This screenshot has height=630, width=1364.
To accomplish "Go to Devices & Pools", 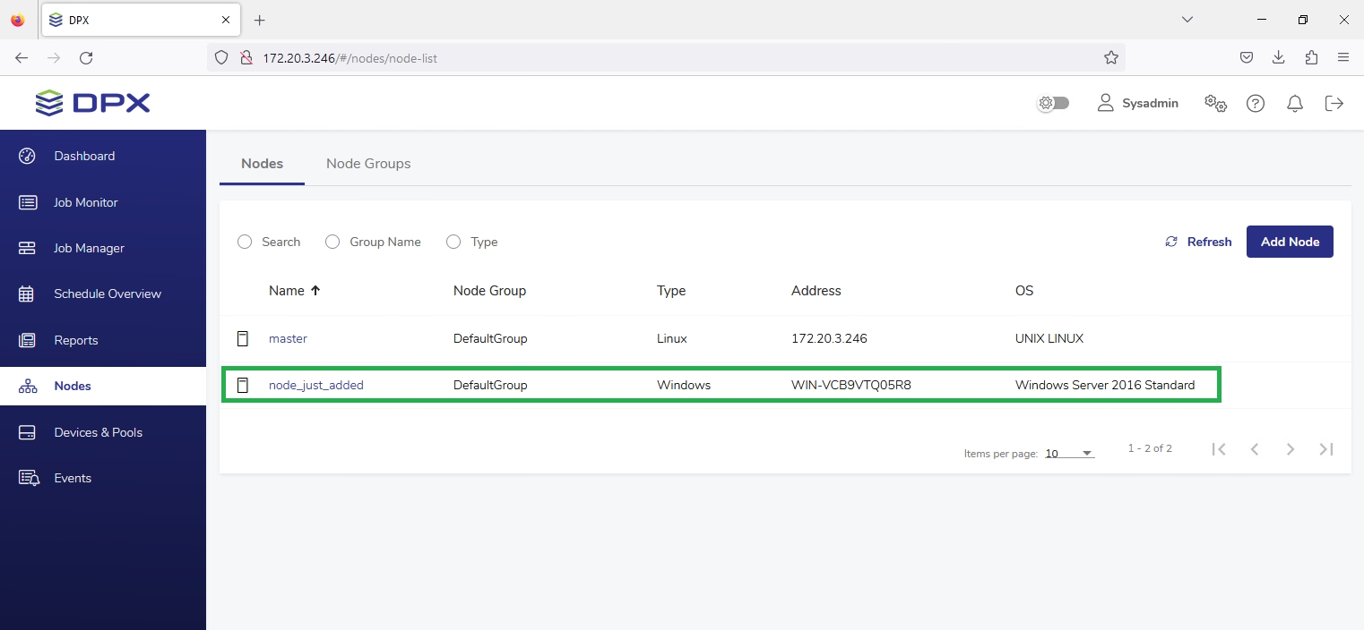I will coord(98,432).
